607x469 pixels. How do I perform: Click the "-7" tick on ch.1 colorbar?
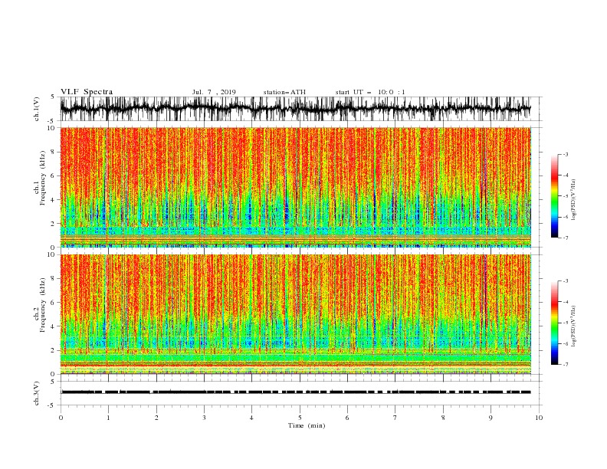[x=565, y=238]
